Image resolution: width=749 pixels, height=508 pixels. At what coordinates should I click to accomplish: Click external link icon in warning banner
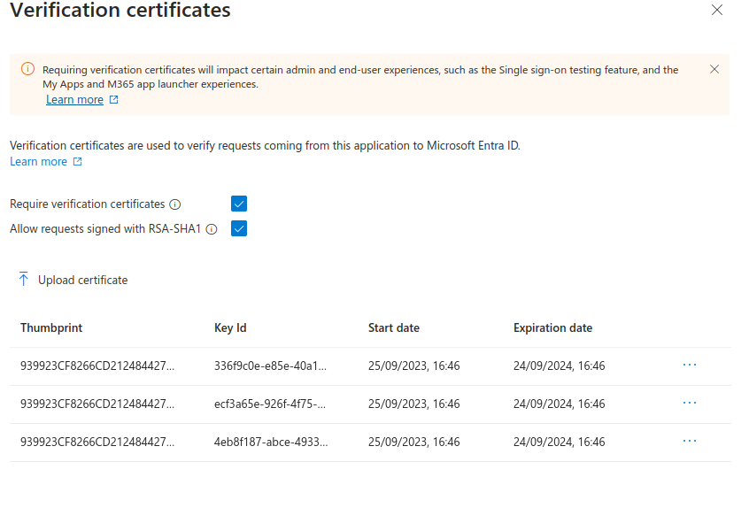tap(113, 99)
